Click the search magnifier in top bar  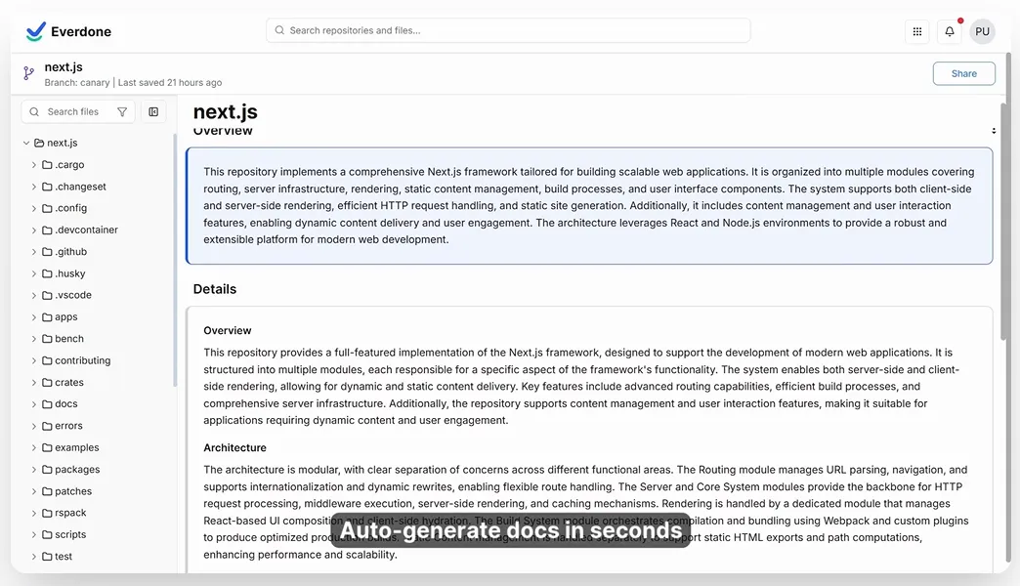pyautogui.click(x=279, y=30)
